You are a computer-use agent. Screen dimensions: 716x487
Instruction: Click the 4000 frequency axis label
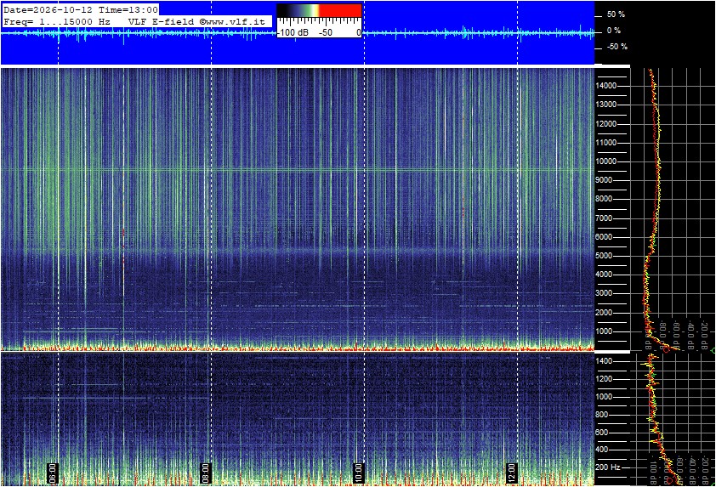point(604,275)
